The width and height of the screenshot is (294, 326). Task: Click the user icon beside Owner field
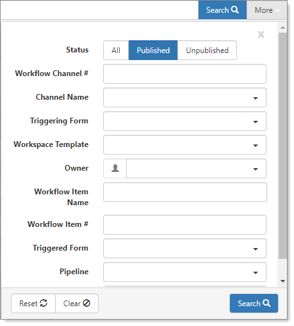pyautogui.click(x=115, y=168)
